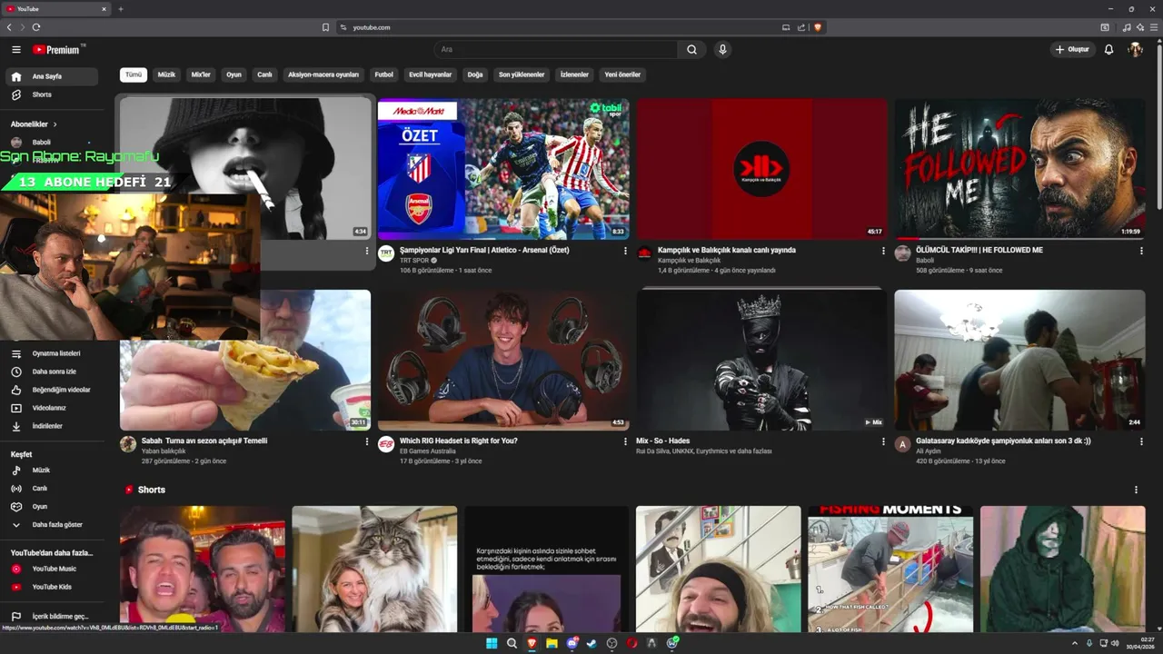This screenshot has height=654, width=1163.
Task: Open options for Kampçılık ve Balıkçılık video
Action: (x=883, y=251)
